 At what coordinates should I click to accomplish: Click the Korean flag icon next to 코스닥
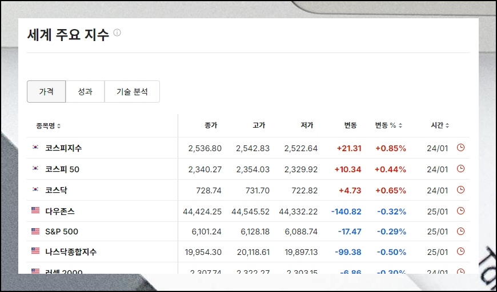35,189
